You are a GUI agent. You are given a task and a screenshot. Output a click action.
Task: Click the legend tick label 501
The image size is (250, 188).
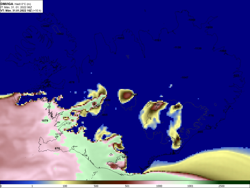pos(127,186)
